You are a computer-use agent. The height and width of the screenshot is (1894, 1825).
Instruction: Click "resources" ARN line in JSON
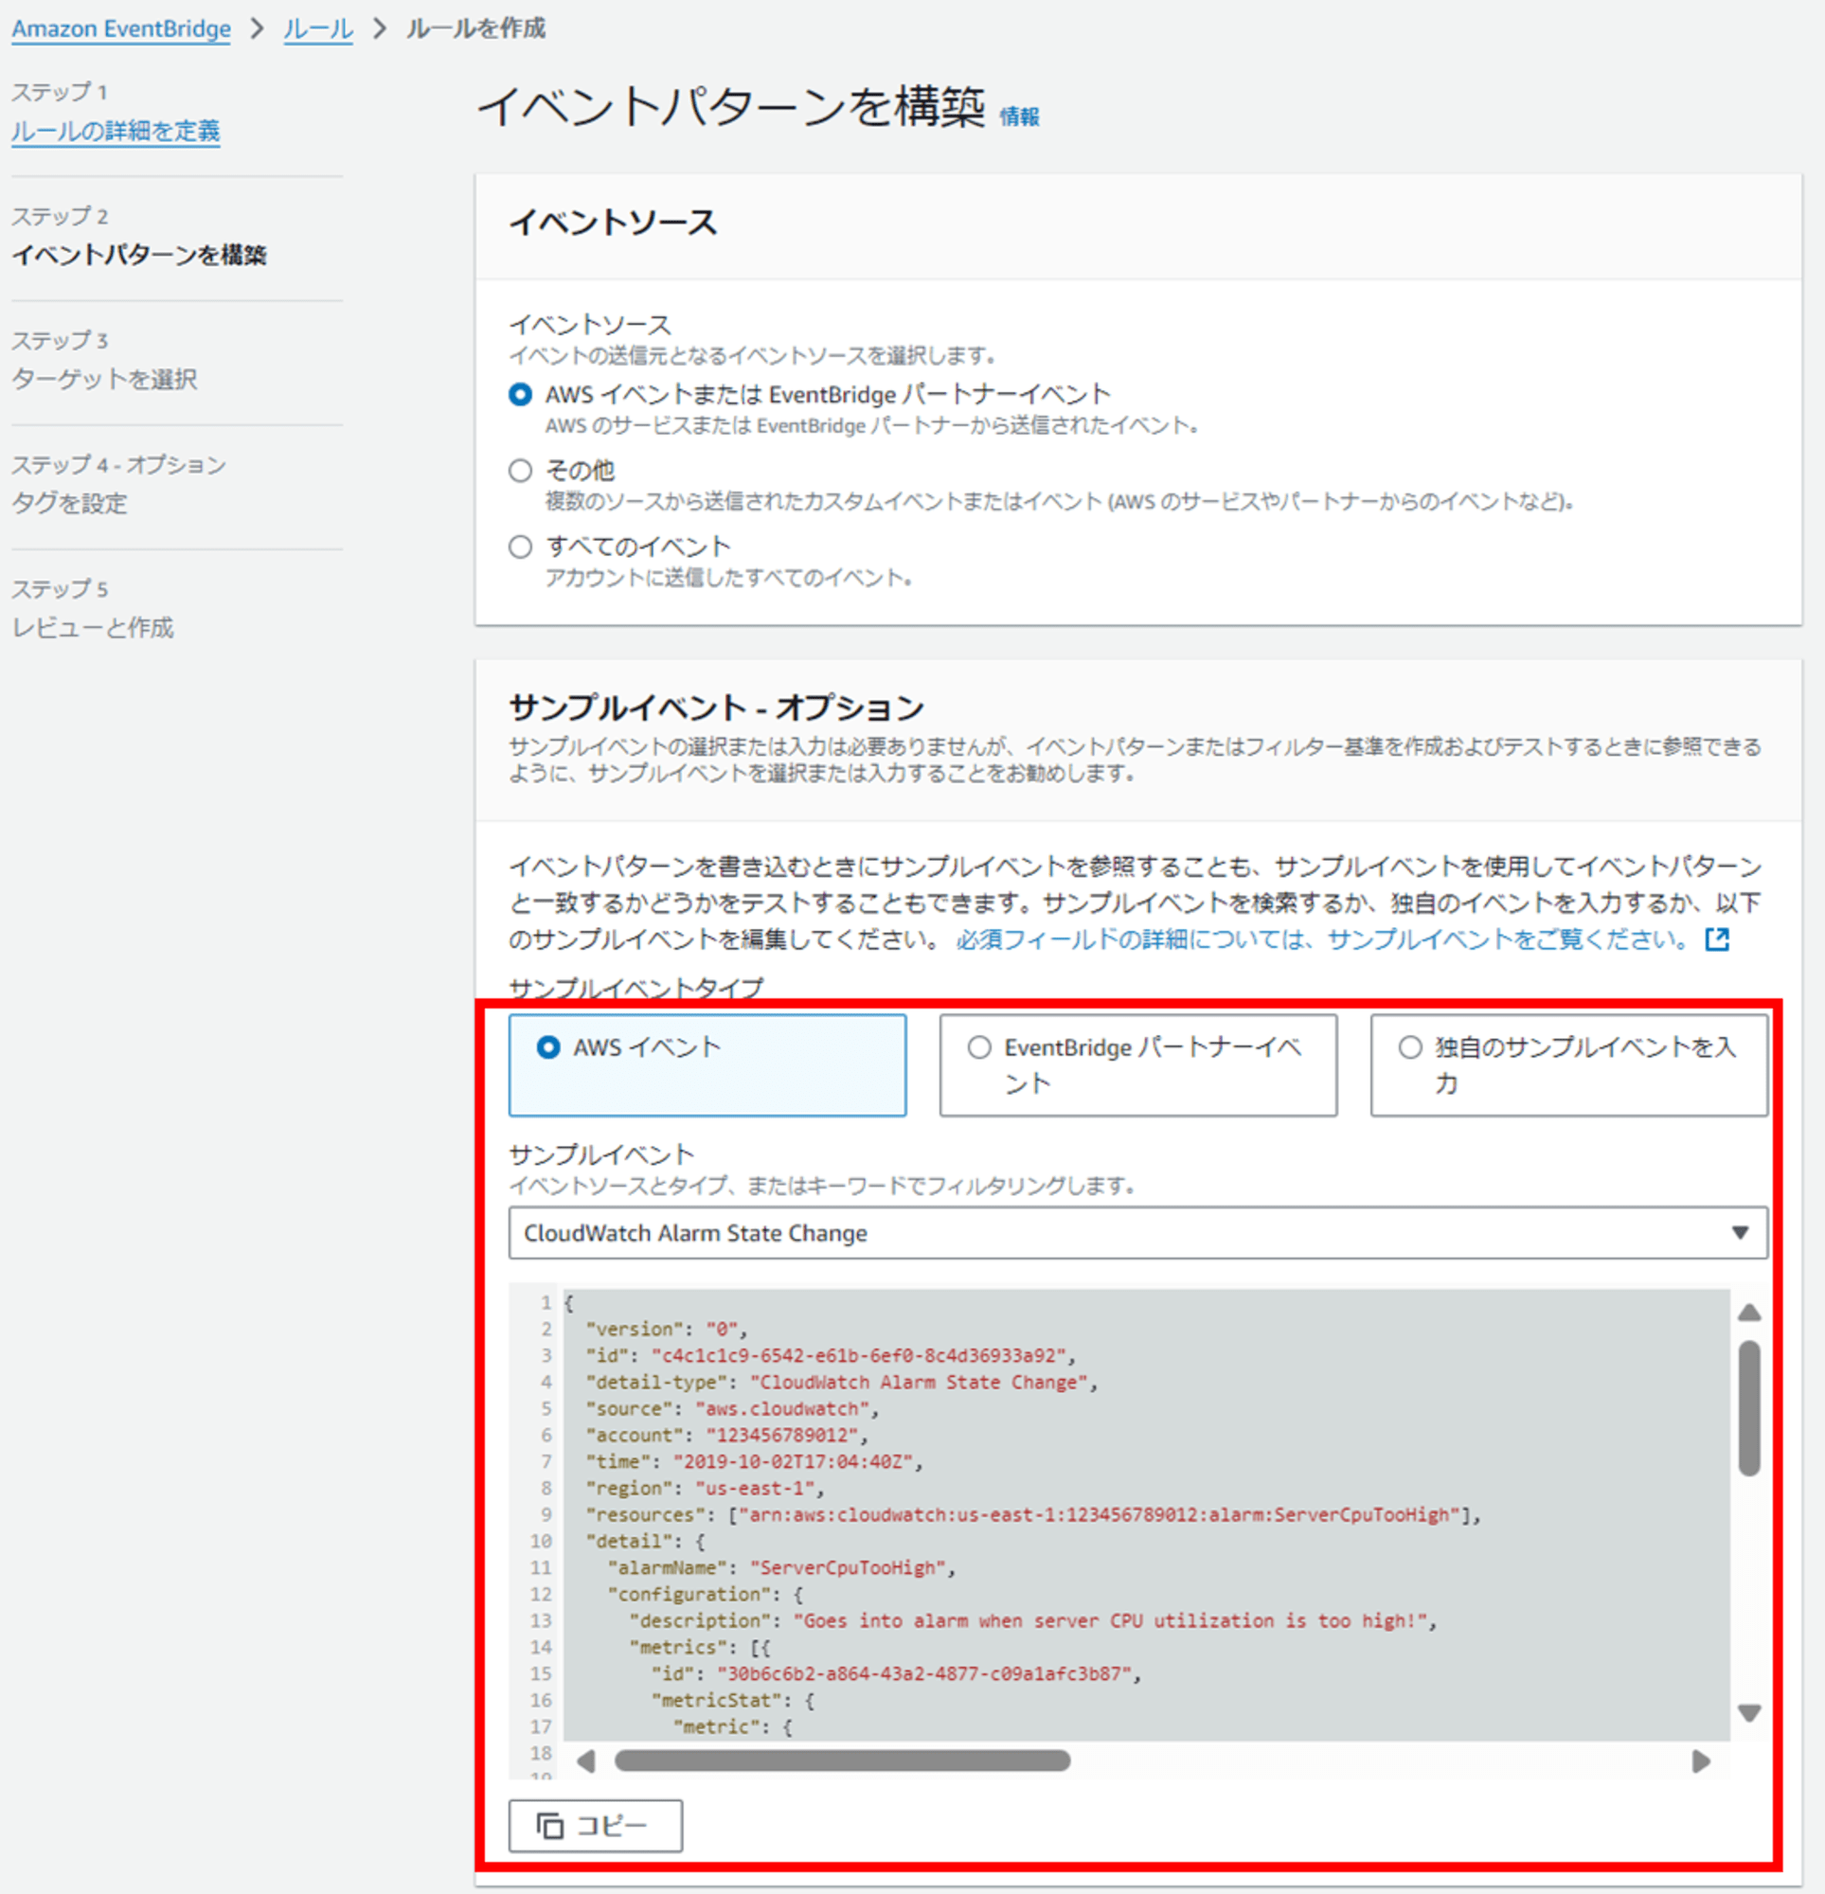(x=1033, y=1514)
